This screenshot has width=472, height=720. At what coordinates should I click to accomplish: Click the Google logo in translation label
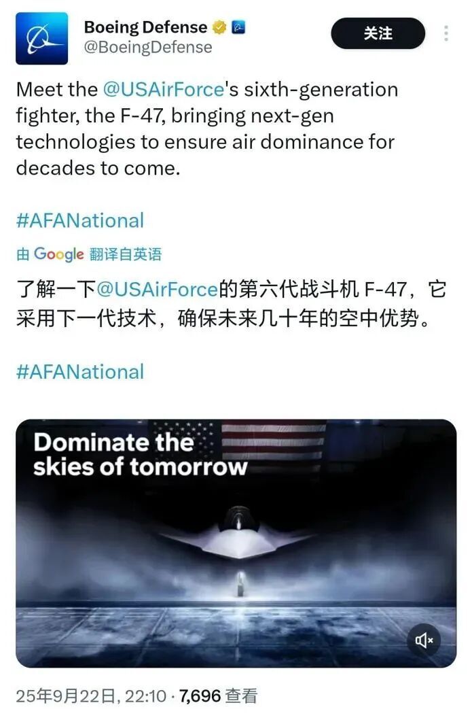pos(59,254)
